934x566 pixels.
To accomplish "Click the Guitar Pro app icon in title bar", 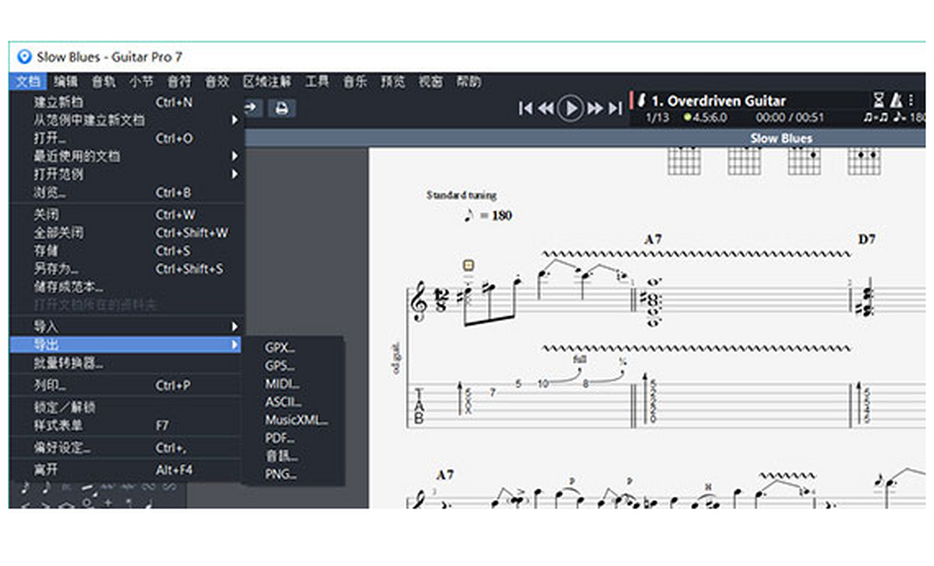I will pos(24,57).
